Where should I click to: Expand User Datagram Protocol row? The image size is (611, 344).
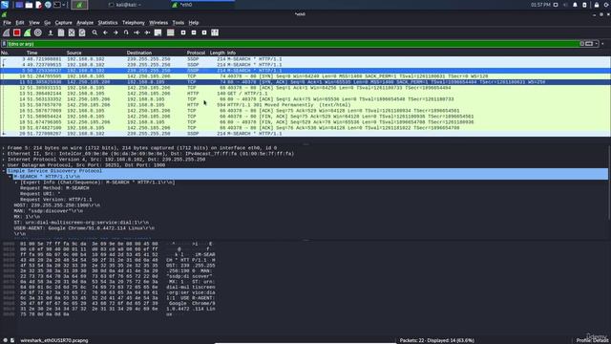(4, 165)
